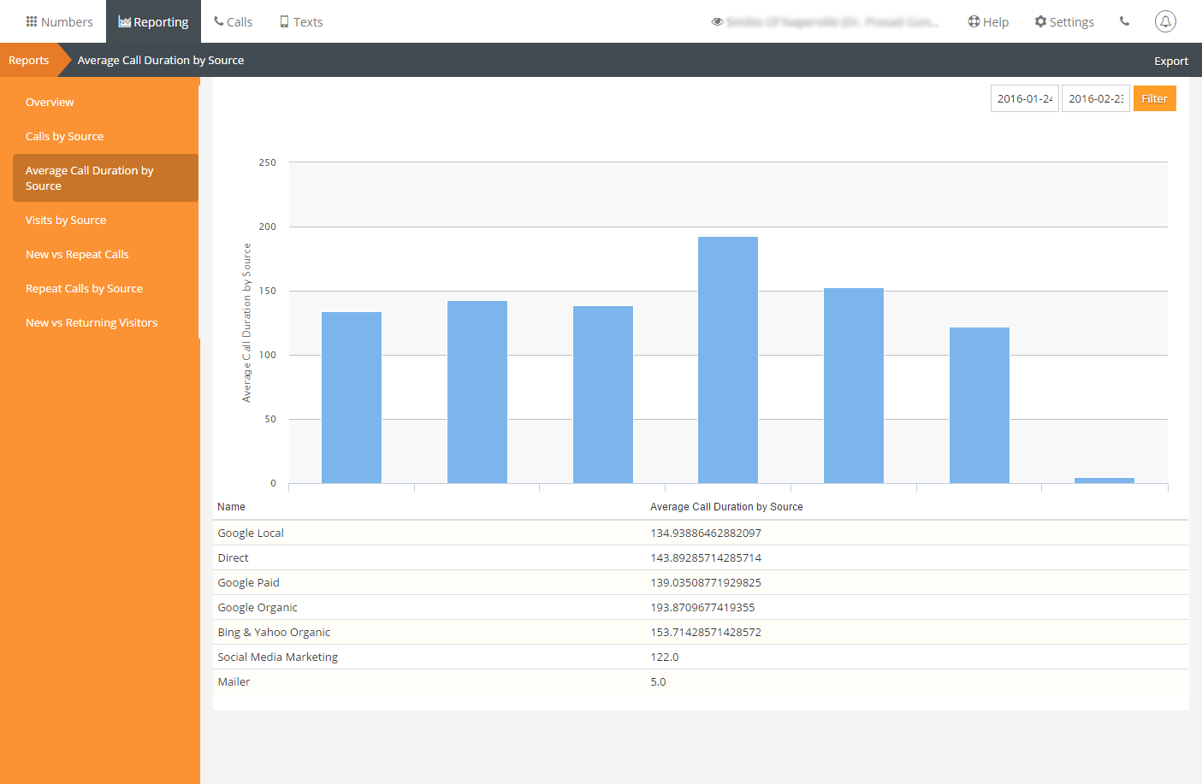The image size is (1202, 784).
Task: Click the Social Media Marketing bar
Action: pos(980,405)
